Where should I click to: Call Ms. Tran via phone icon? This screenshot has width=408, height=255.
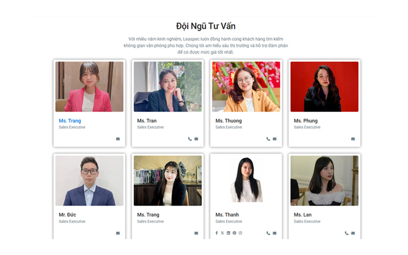click(x=190, y=139)
